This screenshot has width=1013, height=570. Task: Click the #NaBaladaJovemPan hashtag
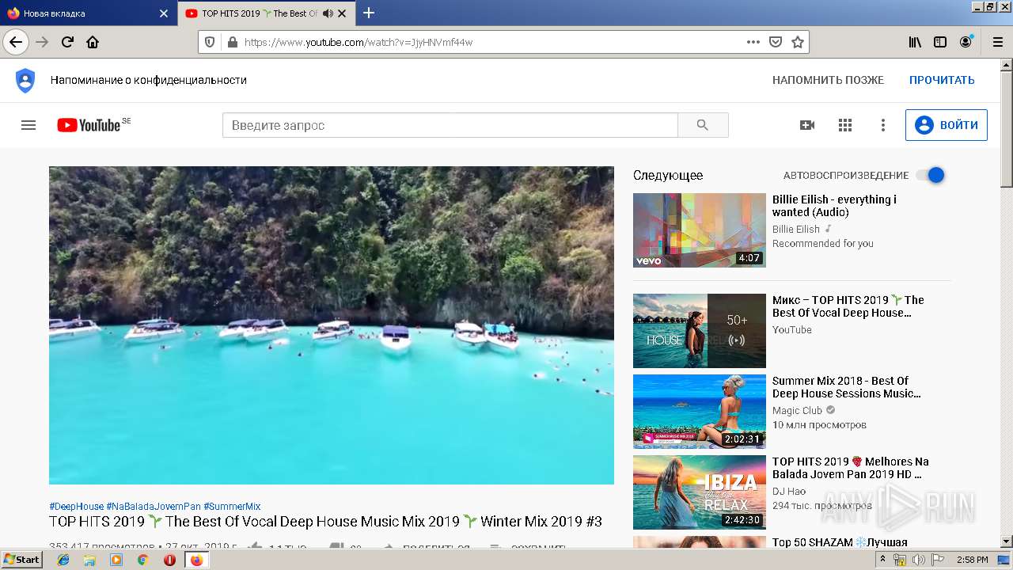pos(154,507)
